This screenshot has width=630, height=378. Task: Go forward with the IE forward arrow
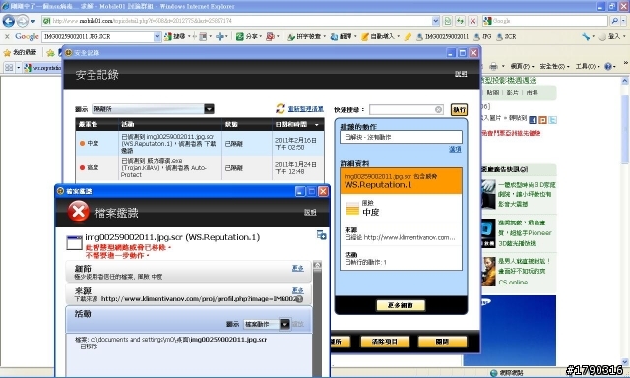pyautogui.click(x=22, y=21)
